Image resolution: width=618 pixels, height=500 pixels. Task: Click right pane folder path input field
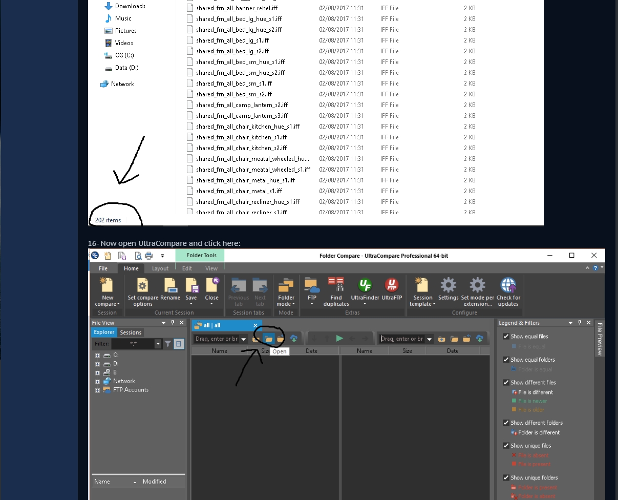click(402, 339)
